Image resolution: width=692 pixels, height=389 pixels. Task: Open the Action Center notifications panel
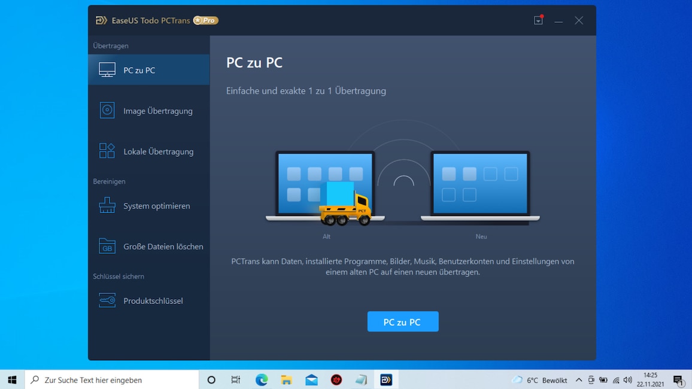[678, 379]
